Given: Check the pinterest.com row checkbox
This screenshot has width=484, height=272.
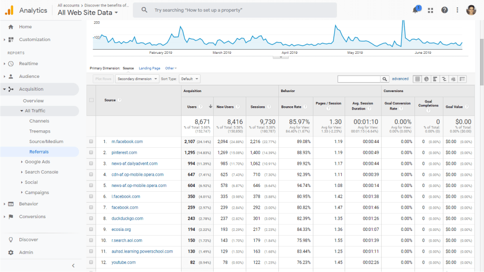Looking at the screenshot, I should (x=91, y=153).
